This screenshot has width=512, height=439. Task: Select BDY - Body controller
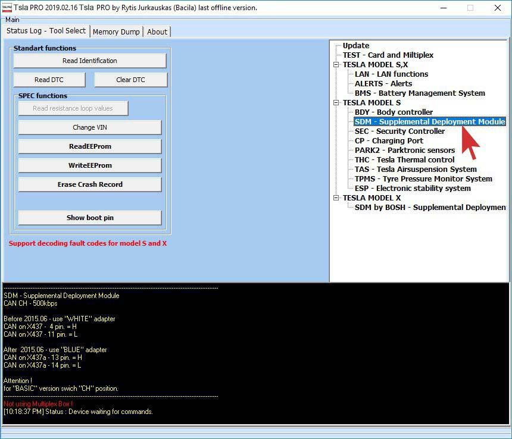coord(394,112)
